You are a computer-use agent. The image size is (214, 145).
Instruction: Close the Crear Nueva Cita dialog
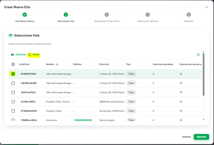tap(207, 7)
